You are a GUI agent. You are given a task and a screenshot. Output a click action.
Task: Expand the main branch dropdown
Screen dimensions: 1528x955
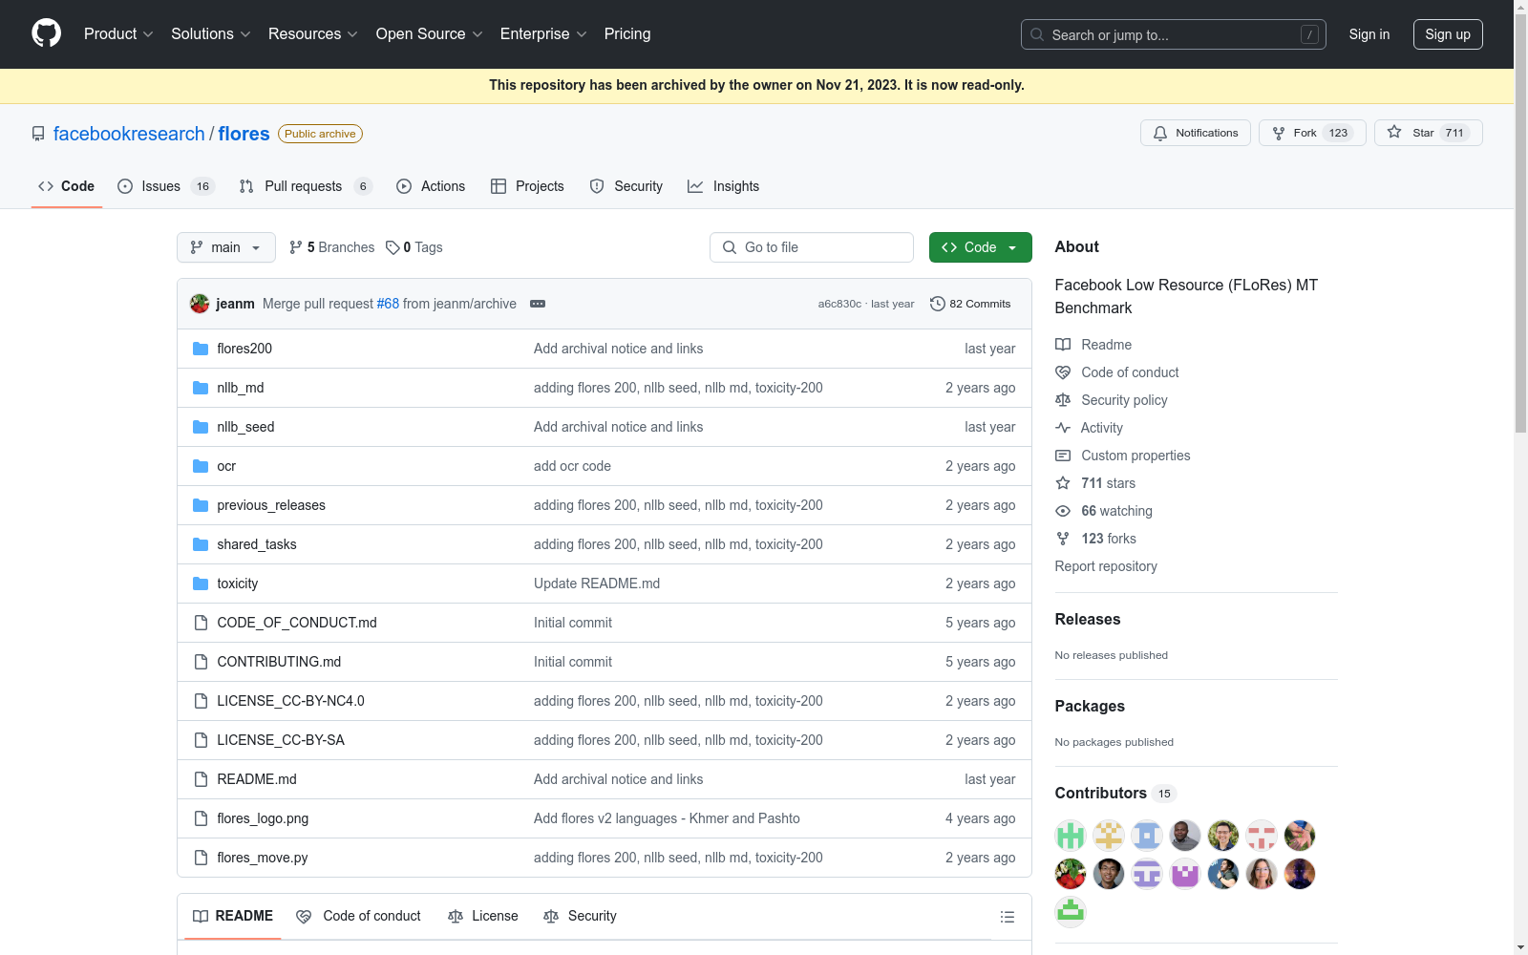coord(226,247)
